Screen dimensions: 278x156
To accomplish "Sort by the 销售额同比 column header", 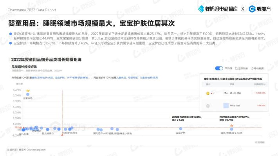I will (260, 84).
